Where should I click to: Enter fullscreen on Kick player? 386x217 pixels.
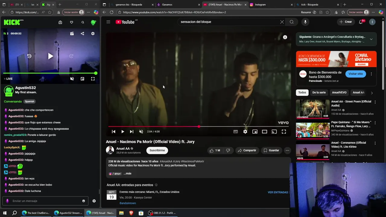coord(93,79)
